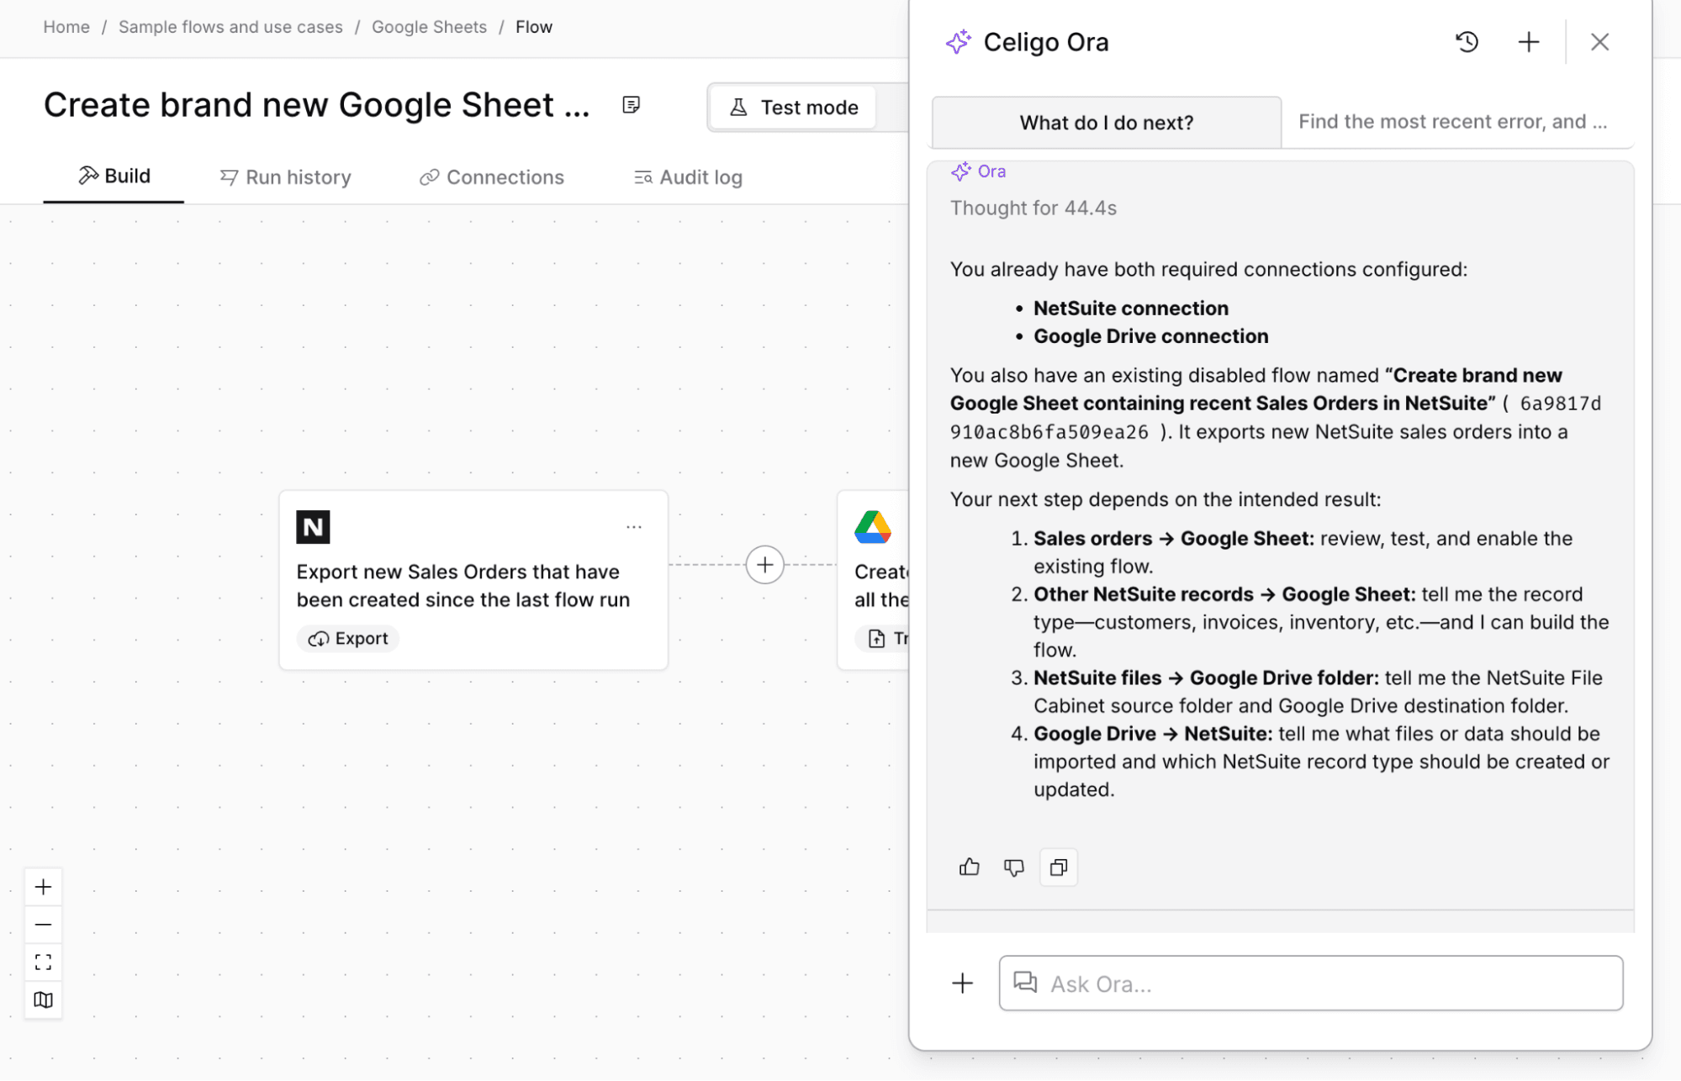Click the Test mode button
1681x1081 pixels.
coord(793,108)
